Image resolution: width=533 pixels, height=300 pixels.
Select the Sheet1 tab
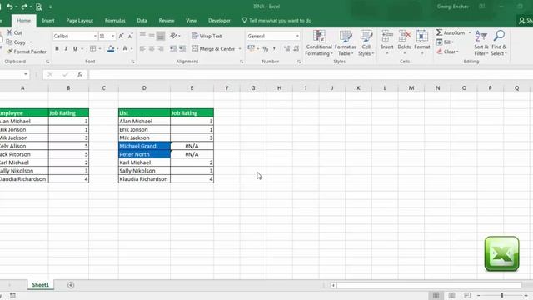(41, 285)
